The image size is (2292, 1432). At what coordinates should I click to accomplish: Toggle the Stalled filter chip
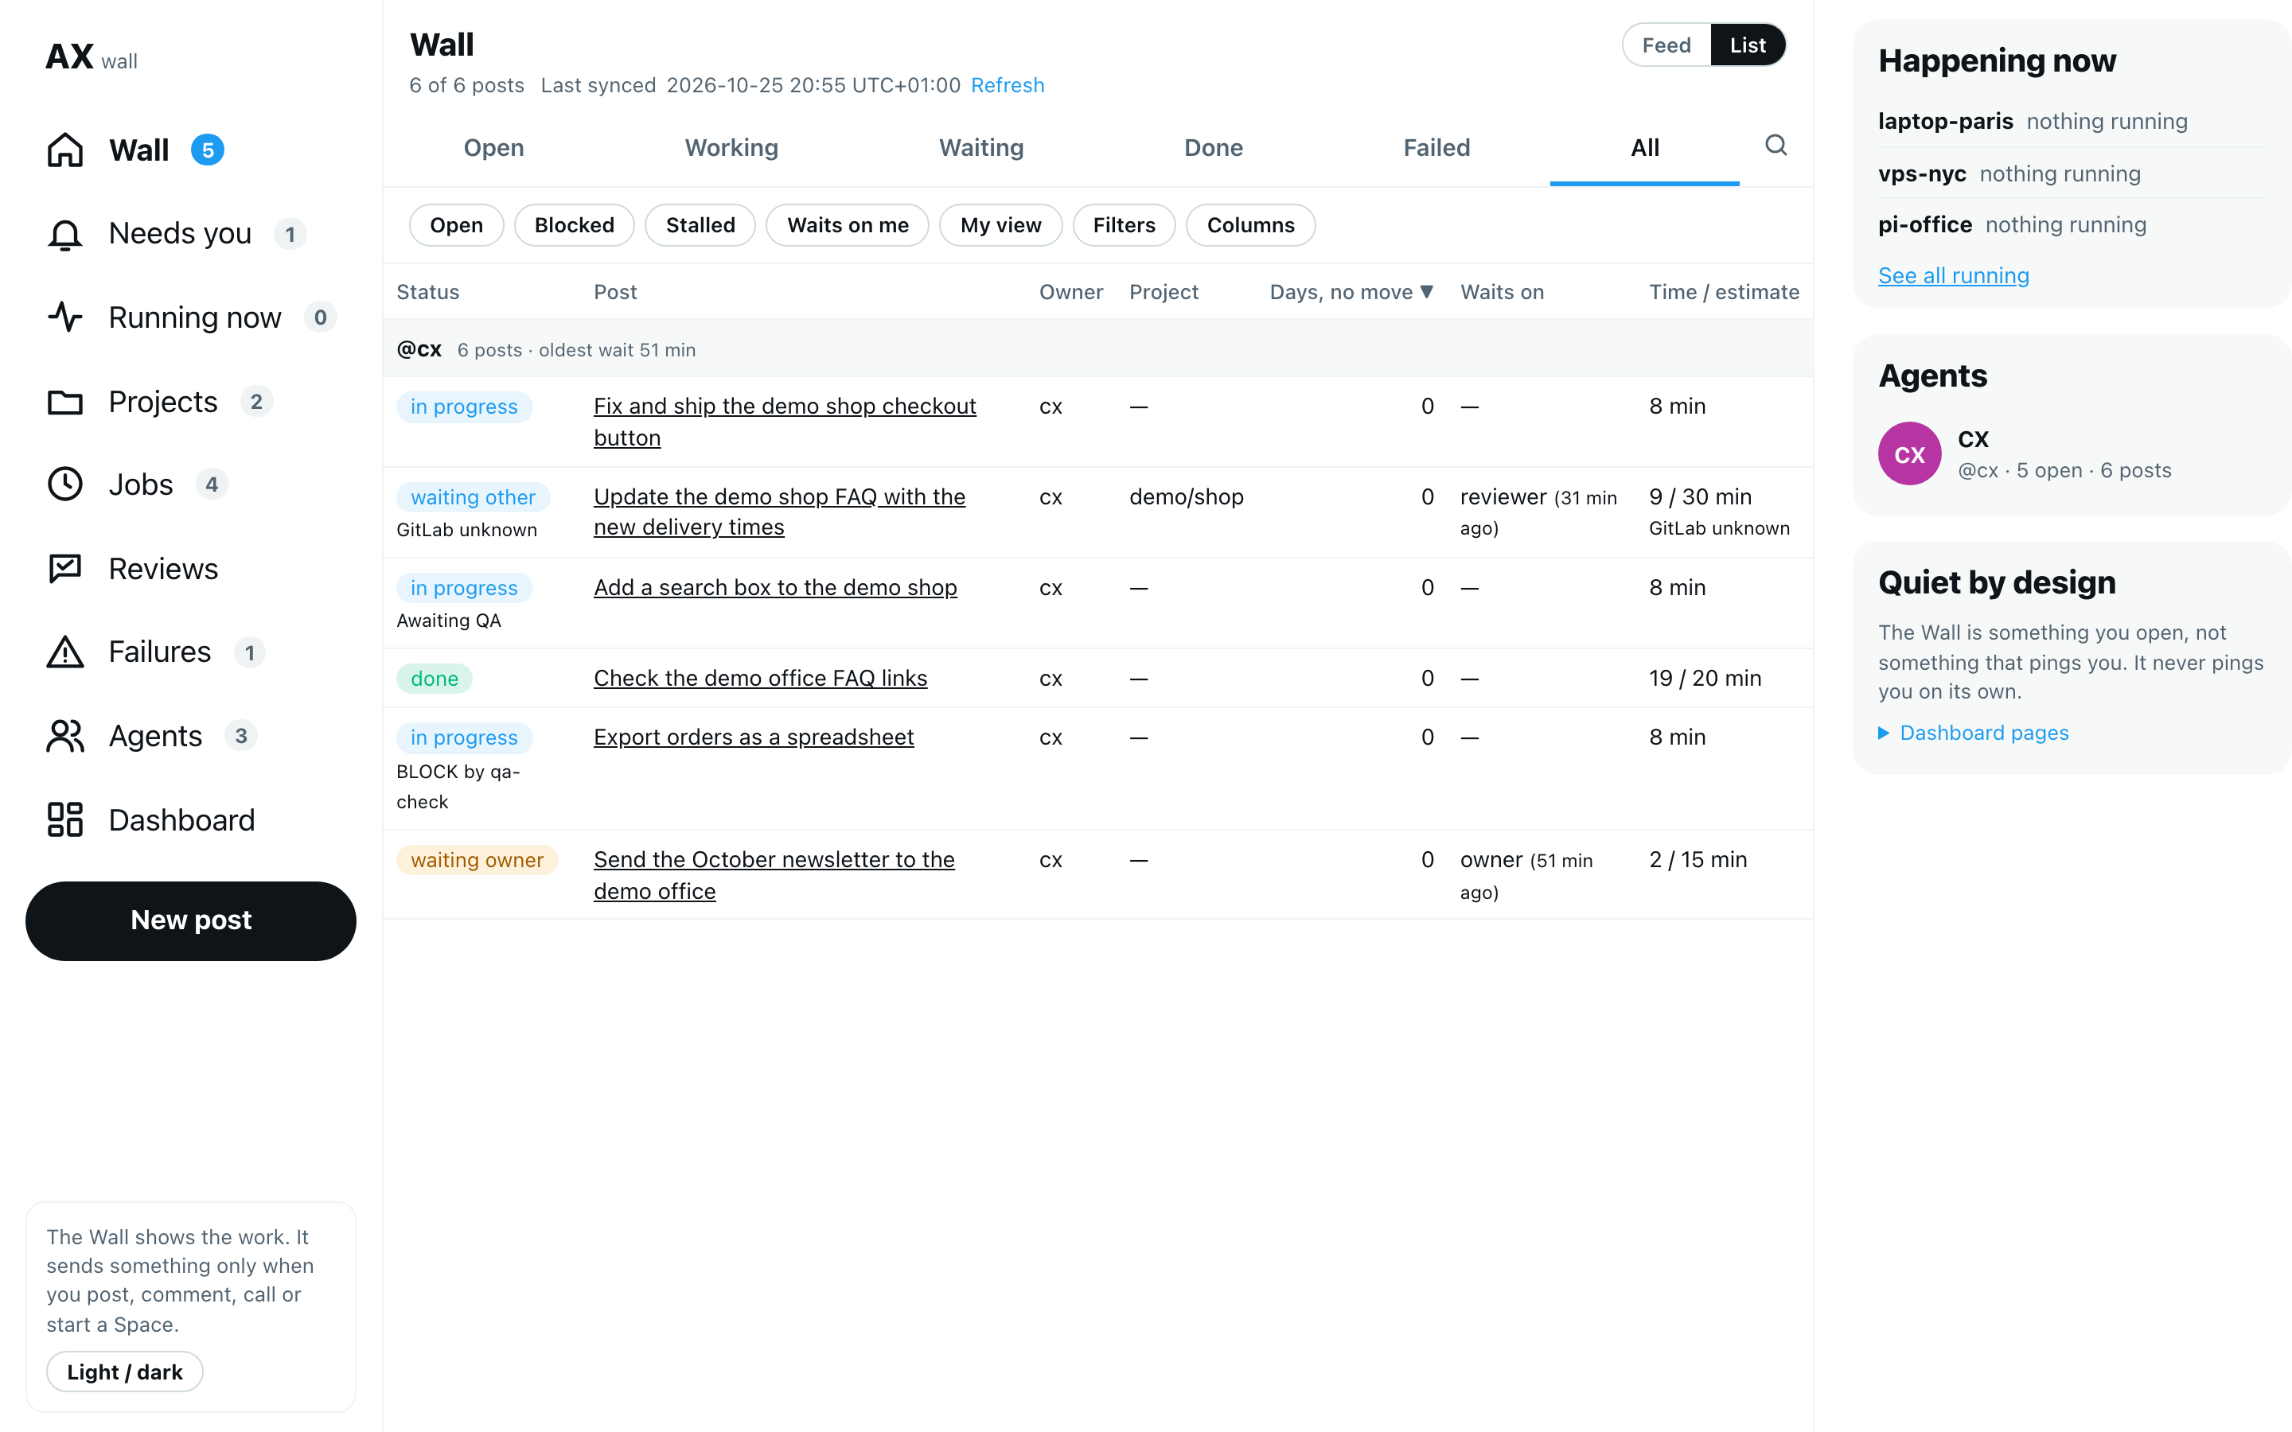tap(700, 225)
